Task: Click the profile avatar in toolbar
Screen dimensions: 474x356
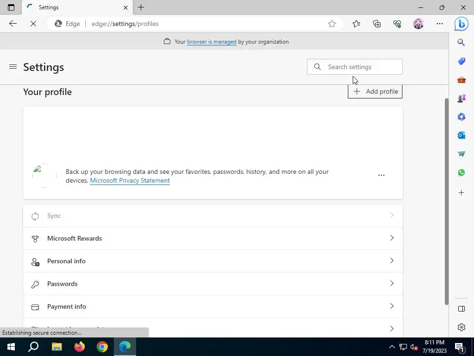Action: point(418,24)
